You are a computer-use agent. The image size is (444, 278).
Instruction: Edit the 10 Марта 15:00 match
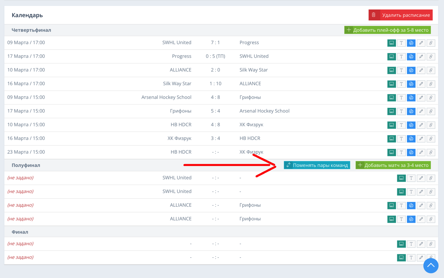point(421,125)
